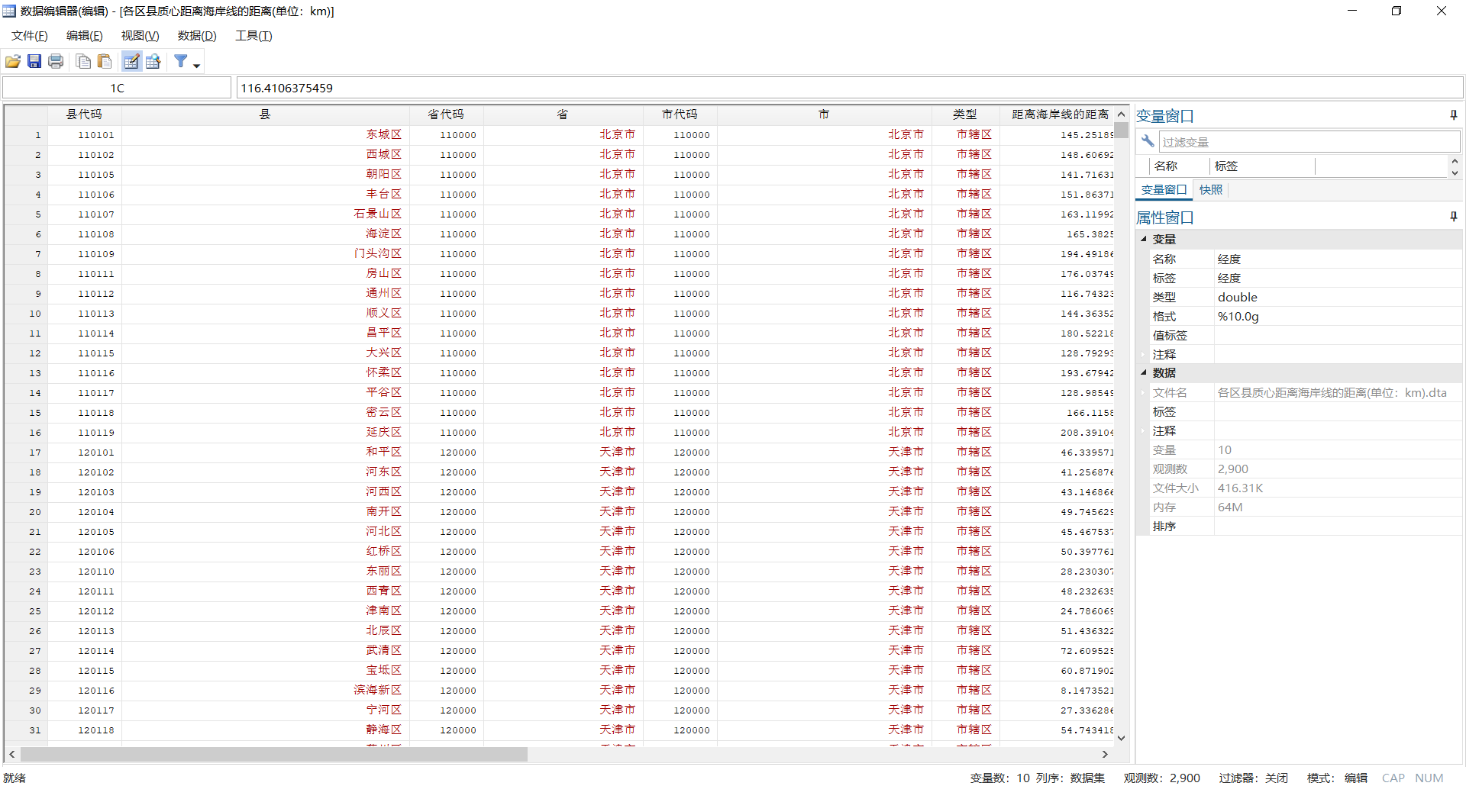Click the data grid scroll up arrow
The image size is (1466, 786).
[x=1121, y=114]
